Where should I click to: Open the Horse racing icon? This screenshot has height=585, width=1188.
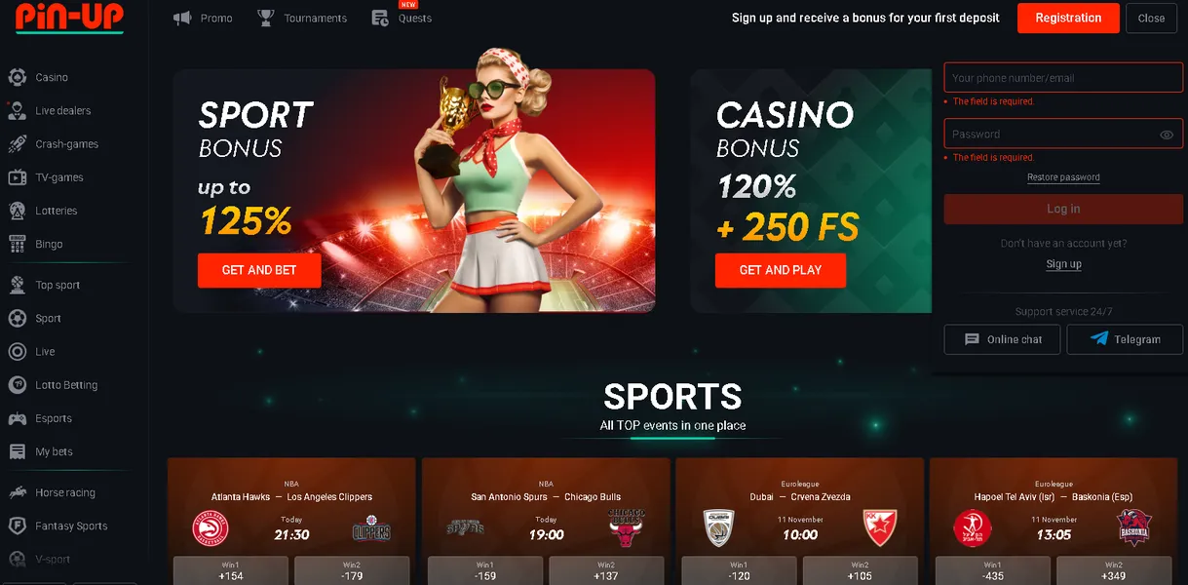(x=17, y=492)
